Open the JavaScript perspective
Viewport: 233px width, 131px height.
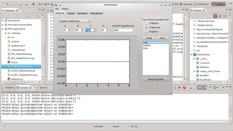186,4
